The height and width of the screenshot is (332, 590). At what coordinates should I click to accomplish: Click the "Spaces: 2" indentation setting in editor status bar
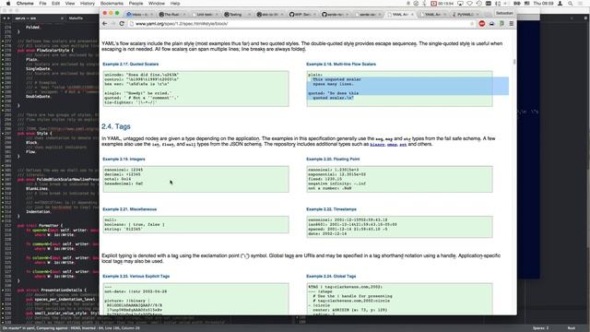click(540, 328)
